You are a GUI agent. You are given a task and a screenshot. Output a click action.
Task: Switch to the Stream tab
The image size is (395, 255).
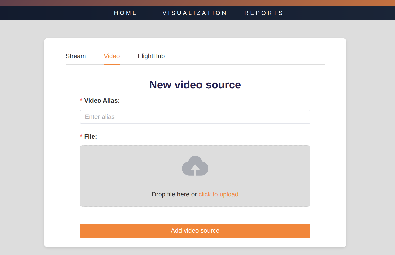(x=76, y=56)
